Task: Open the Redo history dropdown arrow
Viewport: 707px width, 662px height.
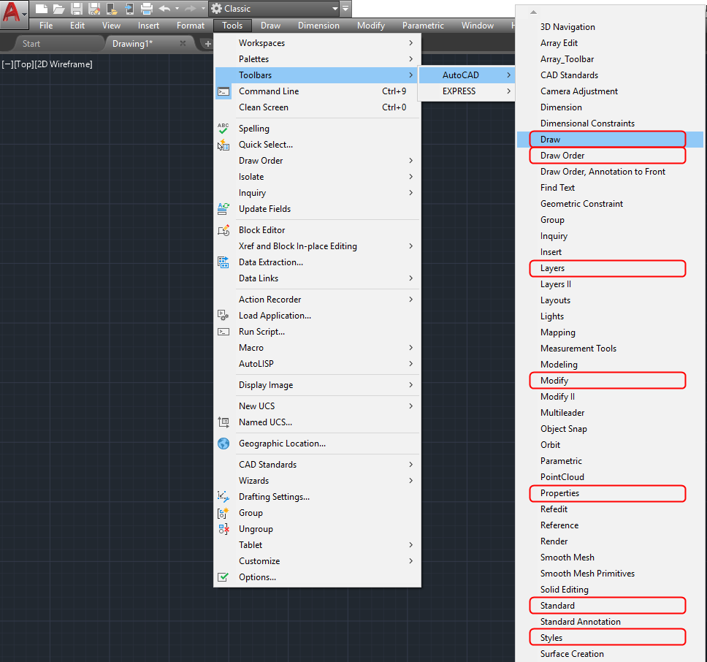Action: [x=203, y=8]
